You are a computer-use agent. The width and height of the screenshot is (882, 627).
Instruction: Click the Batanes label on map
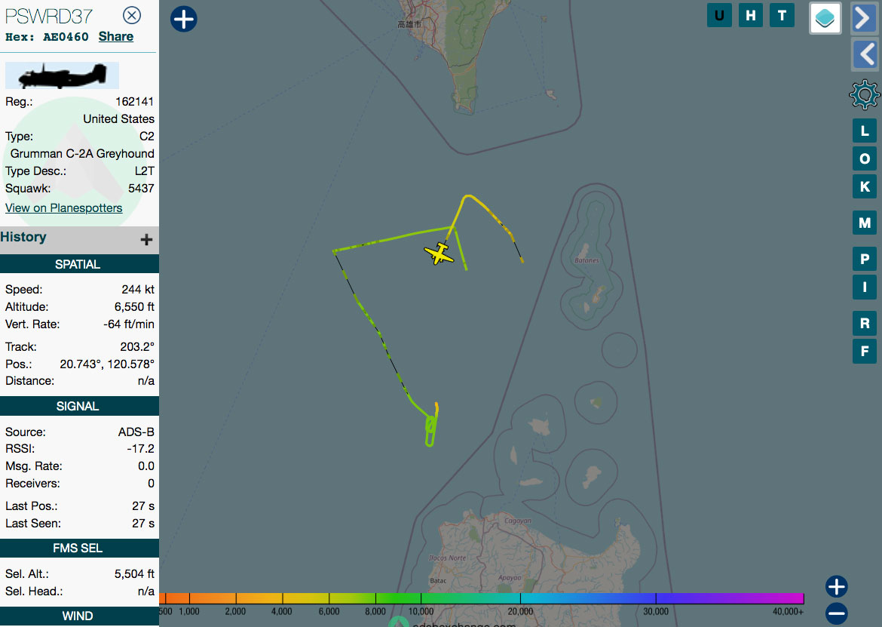pyautogui.click(x=586, y=260)
